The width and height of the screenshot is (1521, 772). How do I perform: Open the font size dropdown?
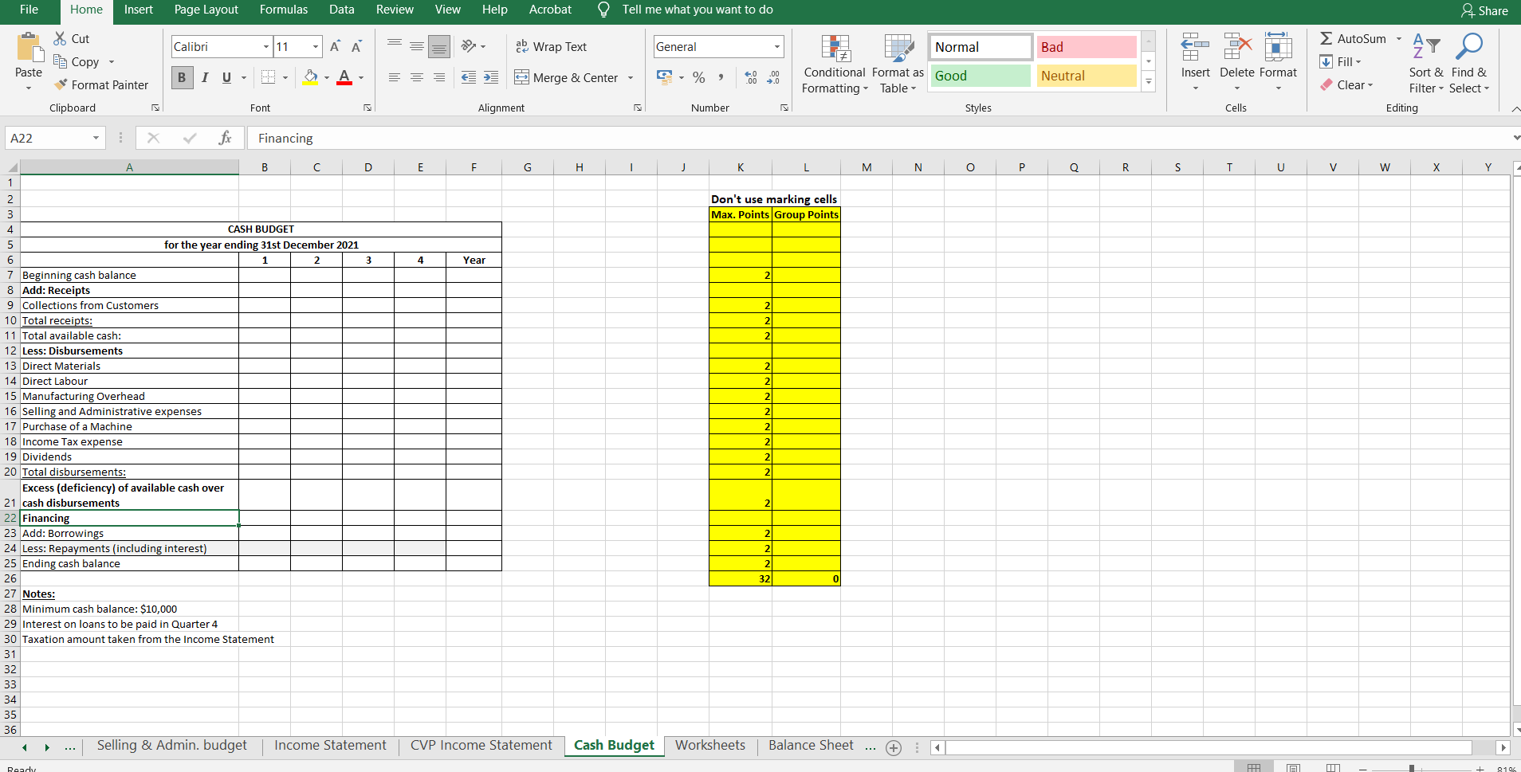316,46
